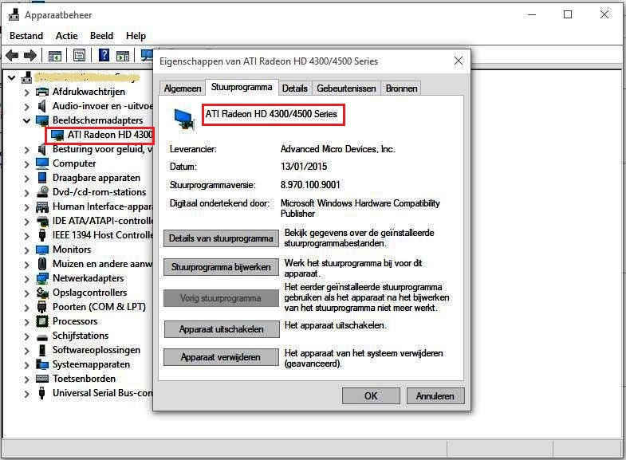Expand the Monitors node

point(27,250)
